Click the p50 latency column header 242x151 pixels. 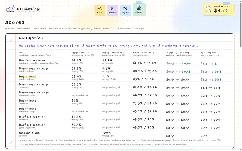point(210,54)
